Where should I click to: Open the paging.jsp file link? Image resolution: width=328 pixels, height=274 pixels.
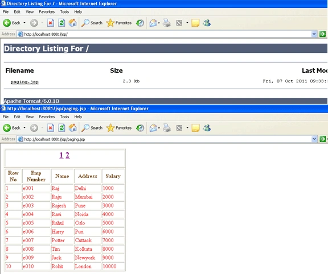point(24,82)
